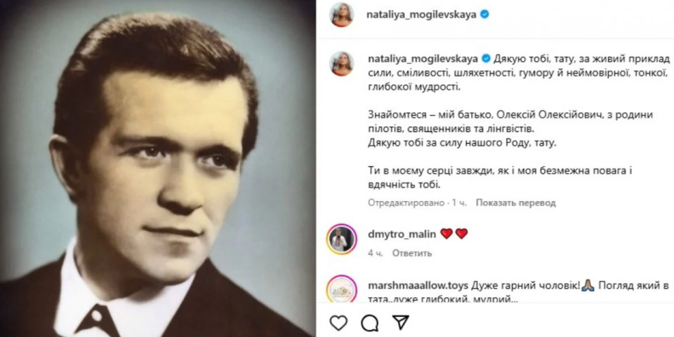
Task: Show translation via Показать перевод
Action: [516, 202]
